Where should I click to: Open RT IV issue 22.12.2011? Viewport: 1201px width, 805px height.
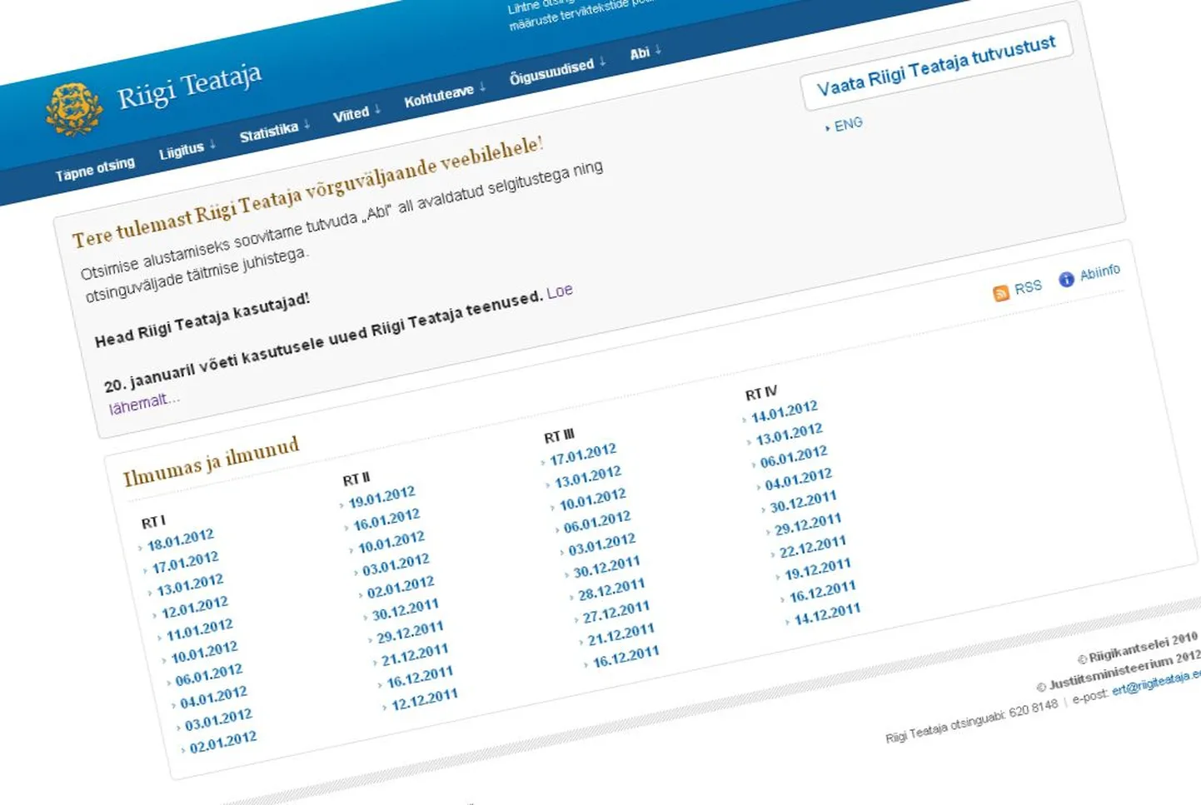click(x=813, y=546)
